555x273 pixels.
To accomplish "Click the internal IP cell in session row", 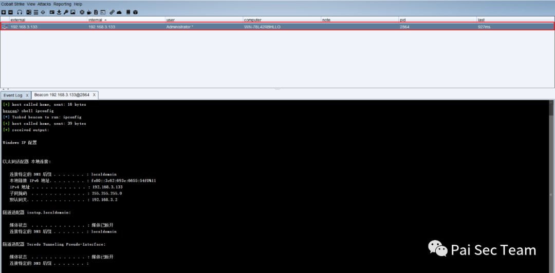I will [102, 27].
